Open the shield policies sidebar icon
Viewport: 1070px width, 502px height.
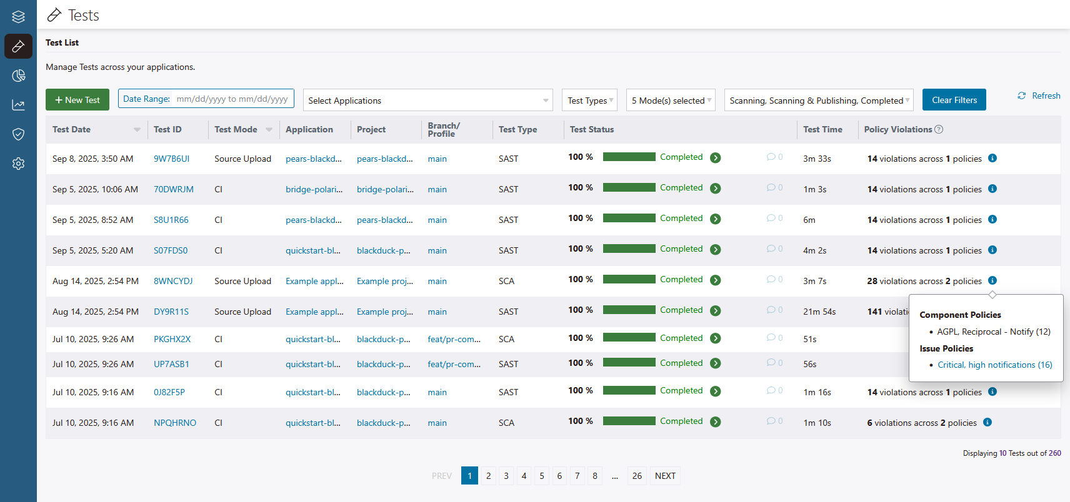click(18, 134)
